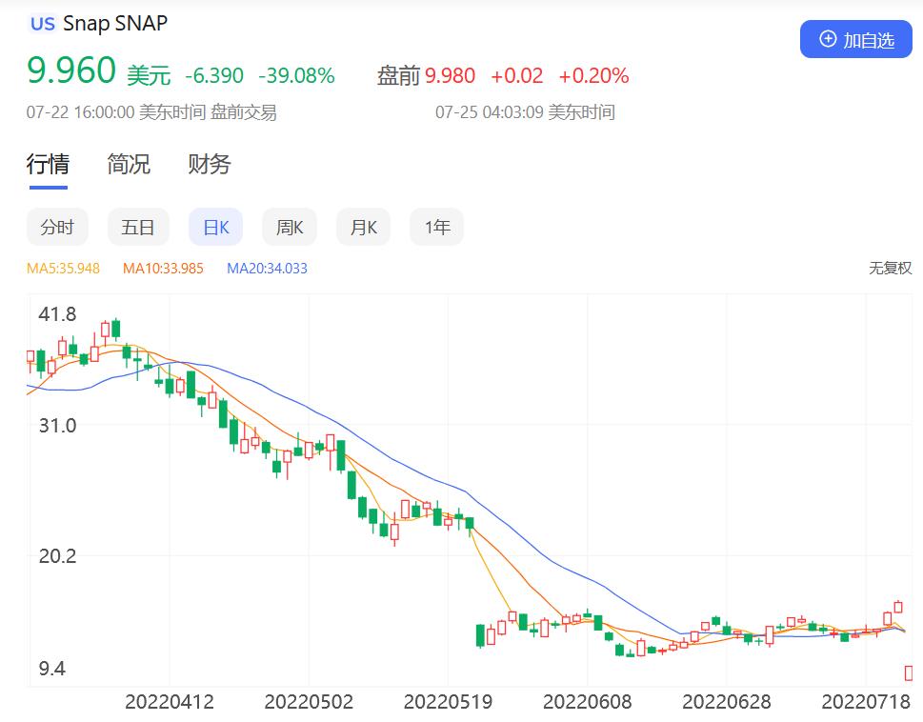Add Snap to watchlist with 加自选

[856, 39]
